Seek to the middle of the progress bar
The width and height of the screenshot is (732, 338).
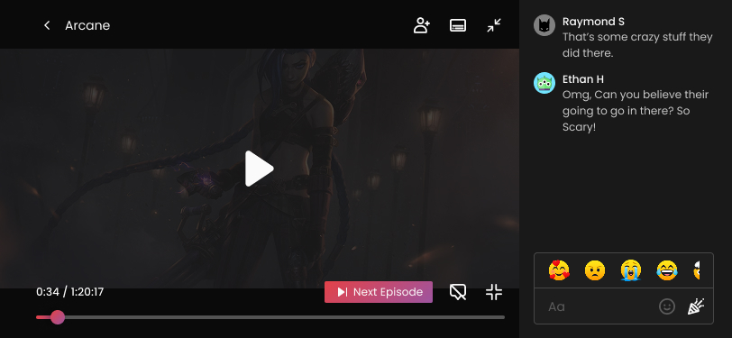point(270,317)
